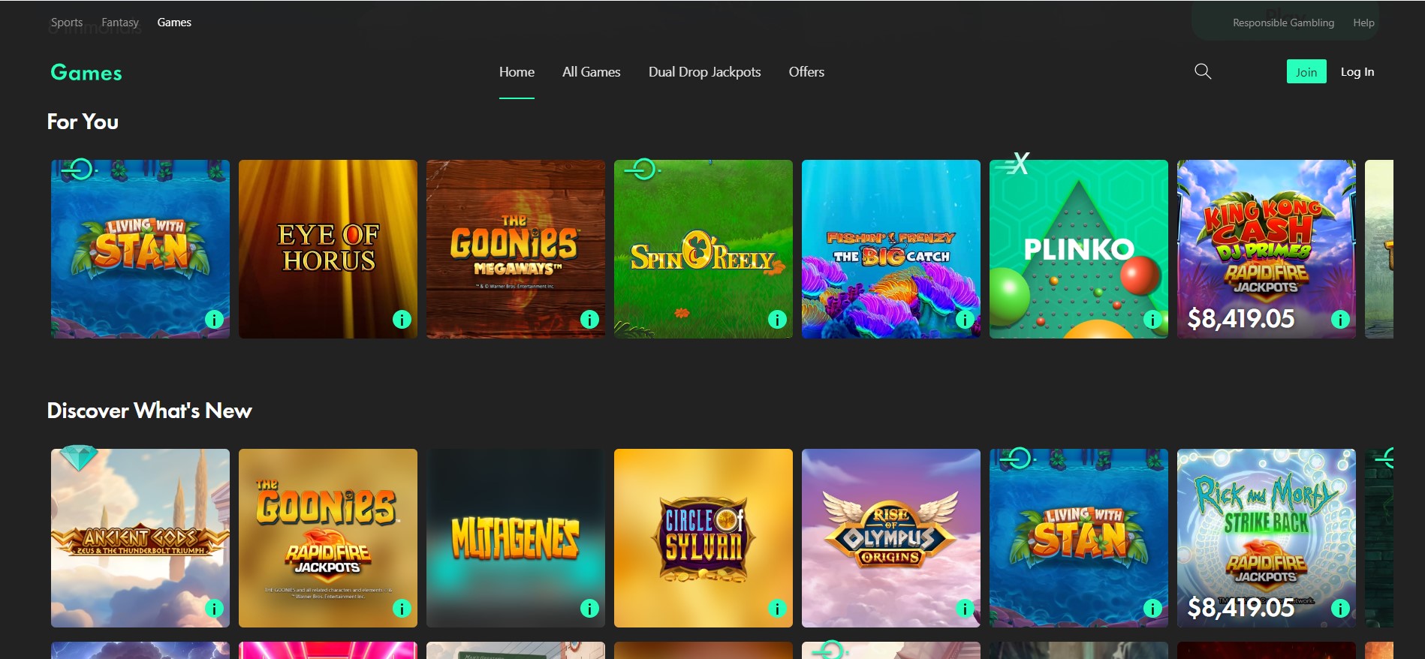Launch Circle of Sylvan game
1425x659 pixels.
(x=703, y=538)
